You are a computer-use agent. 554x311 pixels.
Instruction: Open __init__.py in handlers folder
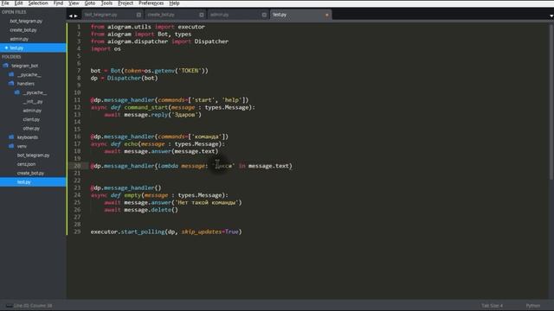click(x=33, y=102)
